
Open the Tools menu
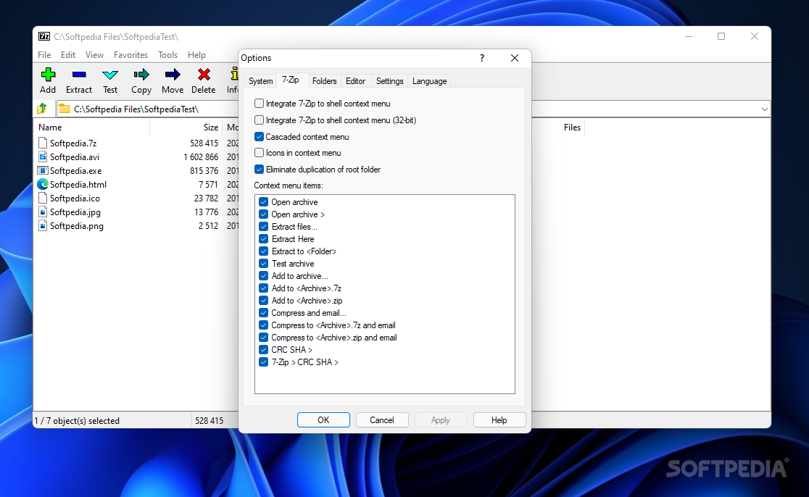(167, 54)
